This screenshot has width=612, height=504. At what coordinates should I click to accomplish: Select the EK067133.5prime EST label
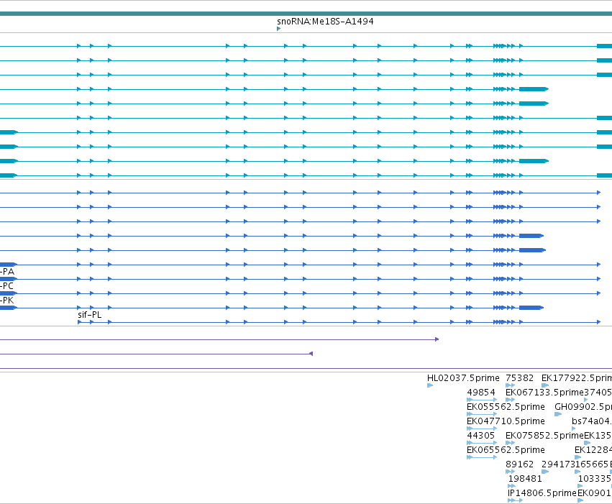click(x=544, y=393)
